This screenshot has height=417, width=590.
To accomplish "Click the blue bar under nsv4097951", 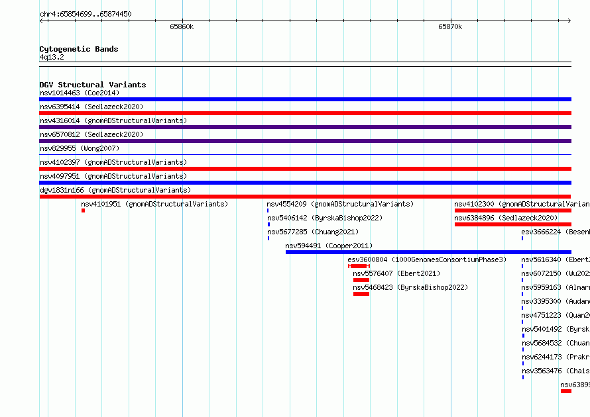I will 305,183.
